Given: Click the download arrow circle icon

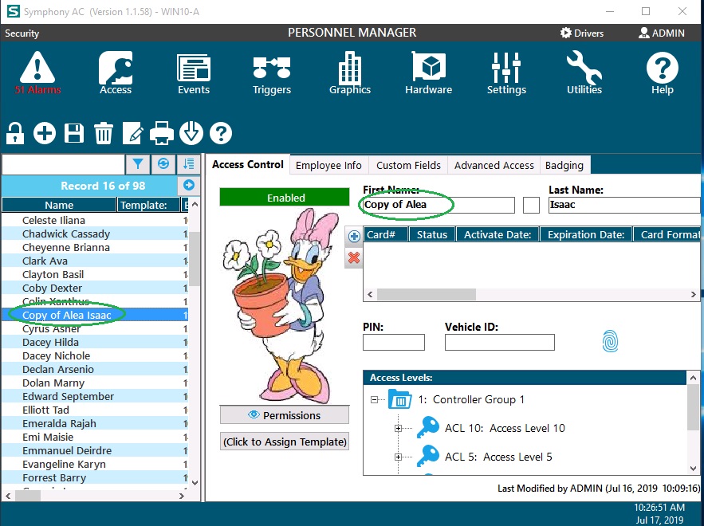Looking at the screenshot, I should tap(191, 133).
